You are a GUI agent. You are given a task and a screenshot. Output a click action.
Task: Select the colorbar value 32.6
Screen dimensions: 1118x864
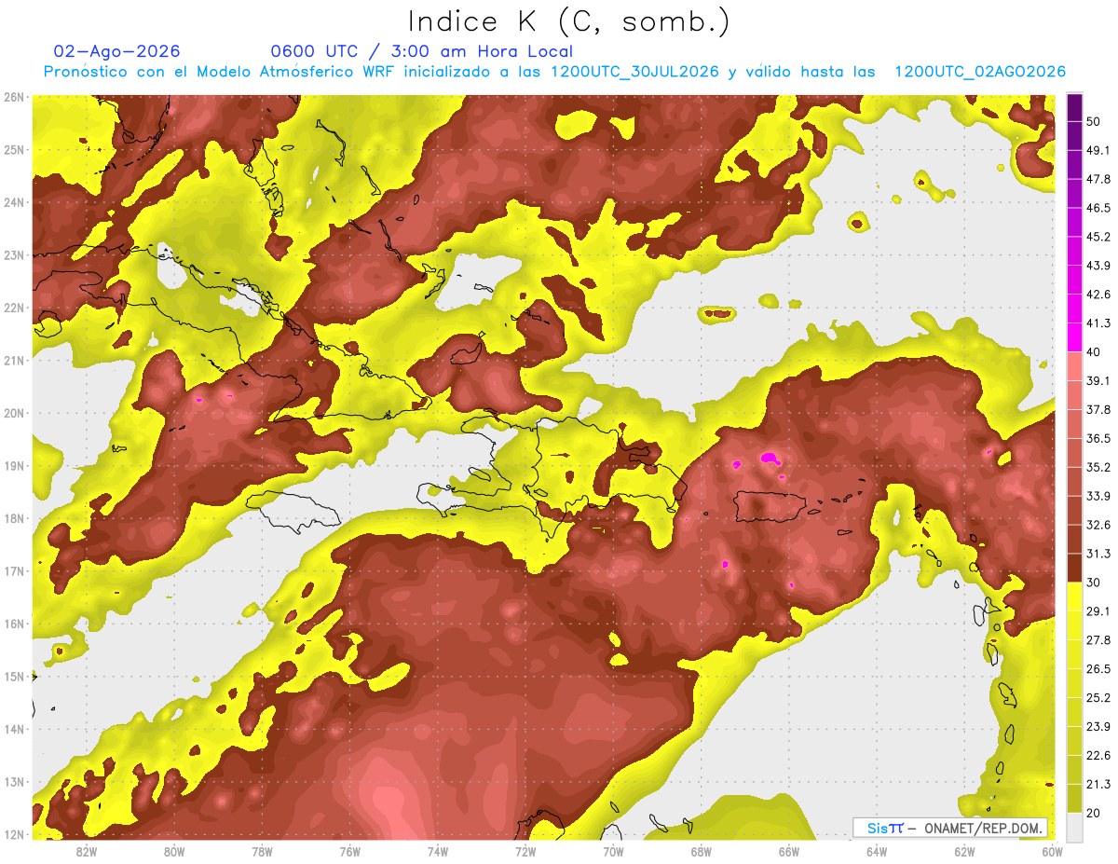point(1098,525)
